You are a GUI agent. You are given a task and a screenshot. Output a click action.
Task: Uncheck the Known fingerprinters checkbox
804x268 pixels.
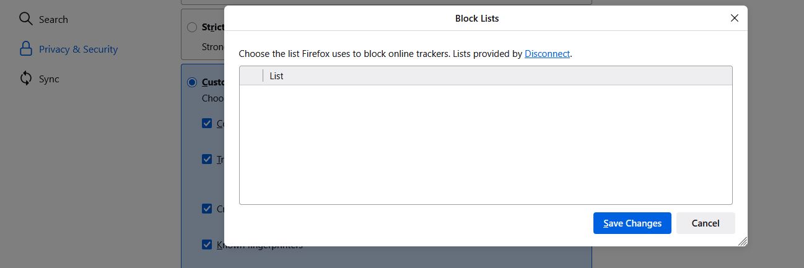click(x=207, y=244)
